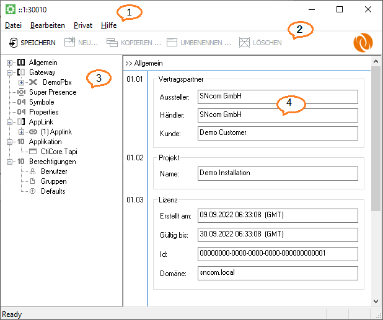Screen dimensions: 383x320
Task: Collapse the Gateway tree node
Action: (x=9, y=72)
